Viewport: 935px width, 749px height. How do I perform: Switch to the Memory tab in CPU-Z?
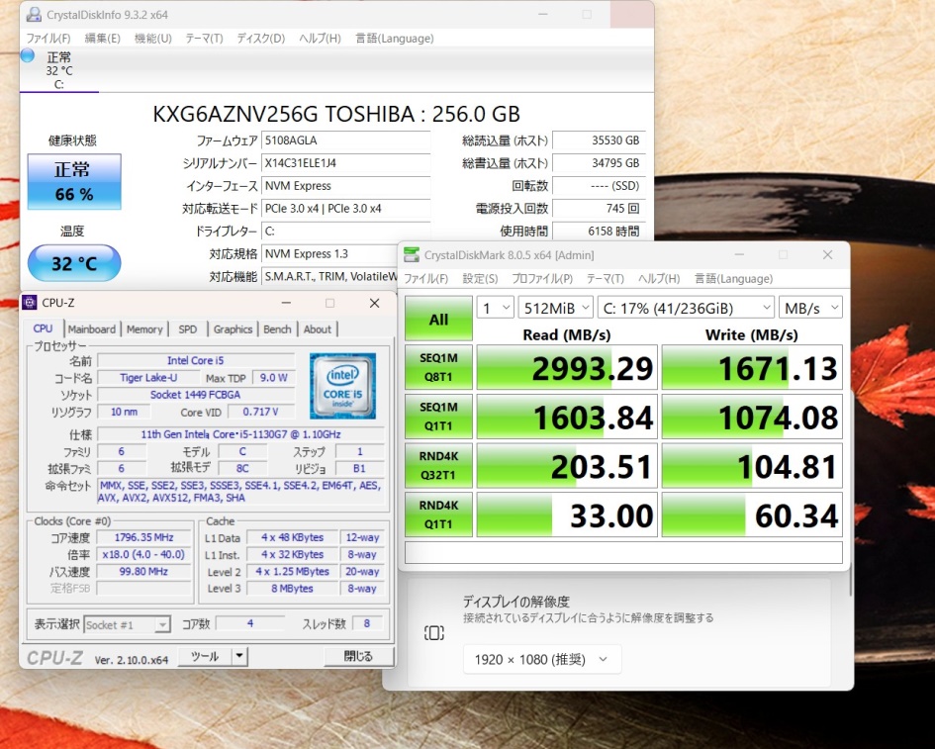coord(144,329)
